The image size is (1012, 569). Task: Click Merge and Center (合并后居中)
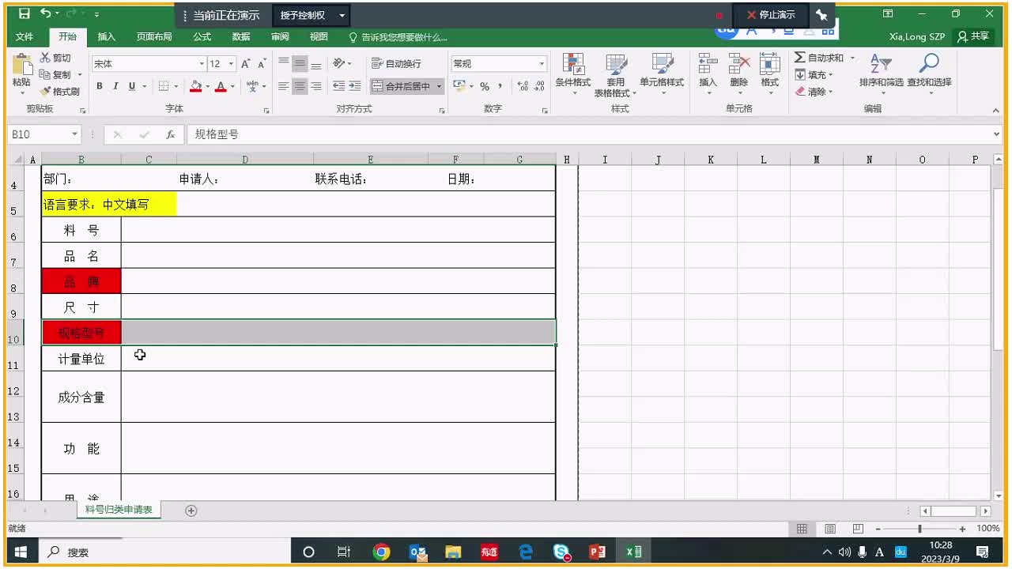click(401, 86)
